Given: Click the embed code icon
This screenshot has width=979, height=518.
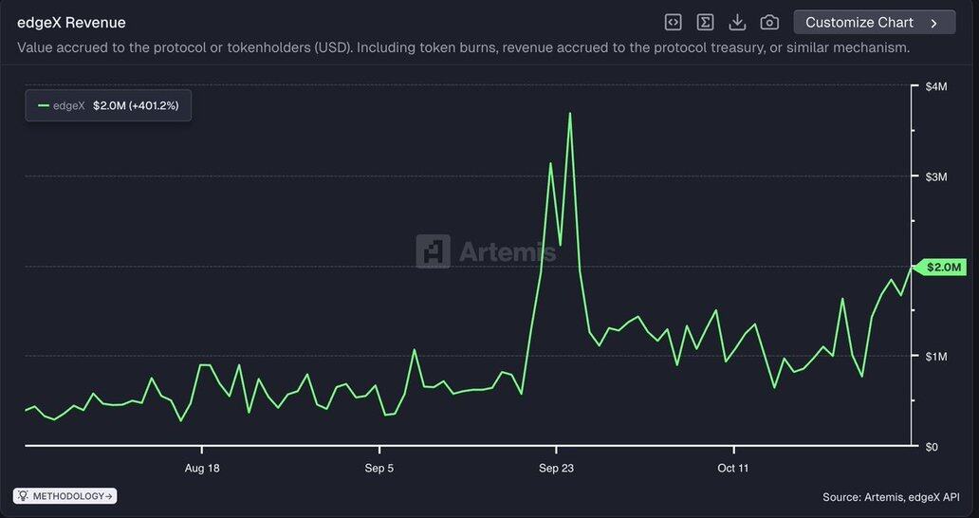Looking at the screenshot, I should pyautogui.click(x=673, y=22).
